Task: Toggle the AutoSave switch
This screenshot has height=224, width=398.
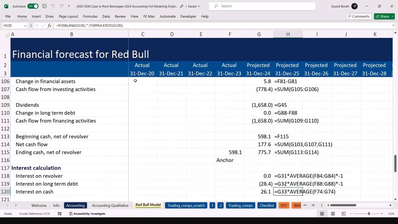Action: (33, 6)
